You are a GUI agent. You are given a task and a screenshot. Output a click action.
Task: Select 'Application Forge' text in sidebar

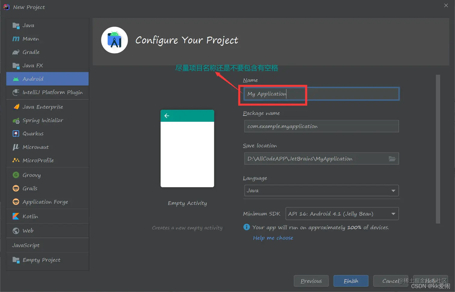[x=45, y=202]
